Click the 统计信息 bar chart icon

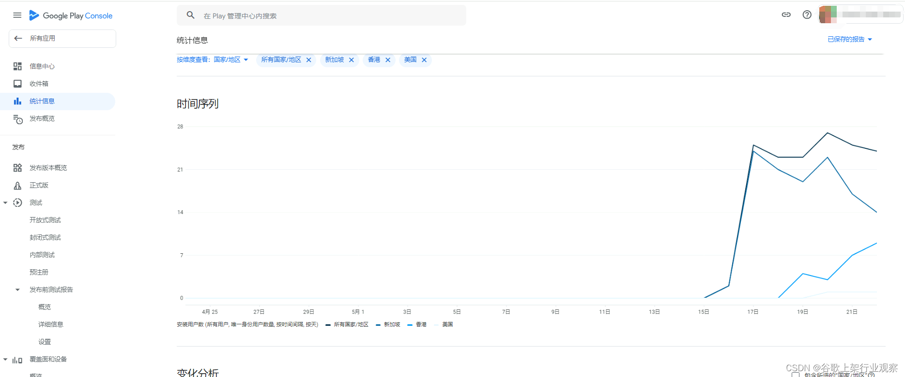[x=17, y=101]
